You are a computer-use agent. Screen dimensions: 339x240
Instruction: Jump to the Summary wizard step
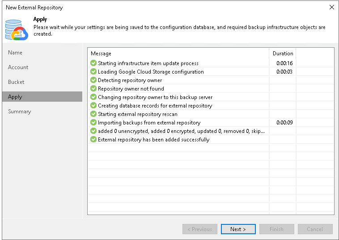click(x=20, y=112)
